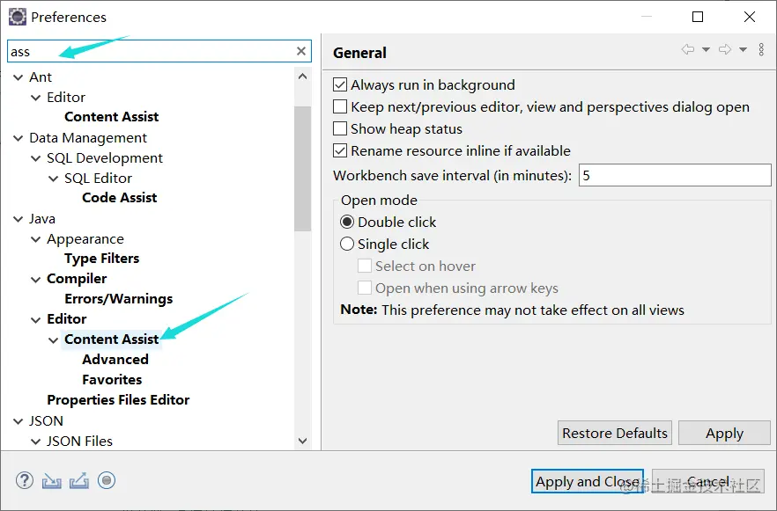The height and width of the screenshot is (511, 777).
Task: Collapse the SQL Development node
Action: (x=35, y=158)
